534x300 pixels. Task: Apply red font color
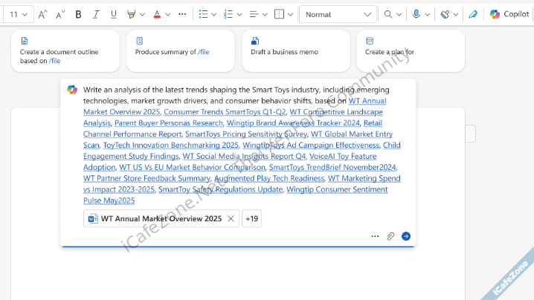157,14
